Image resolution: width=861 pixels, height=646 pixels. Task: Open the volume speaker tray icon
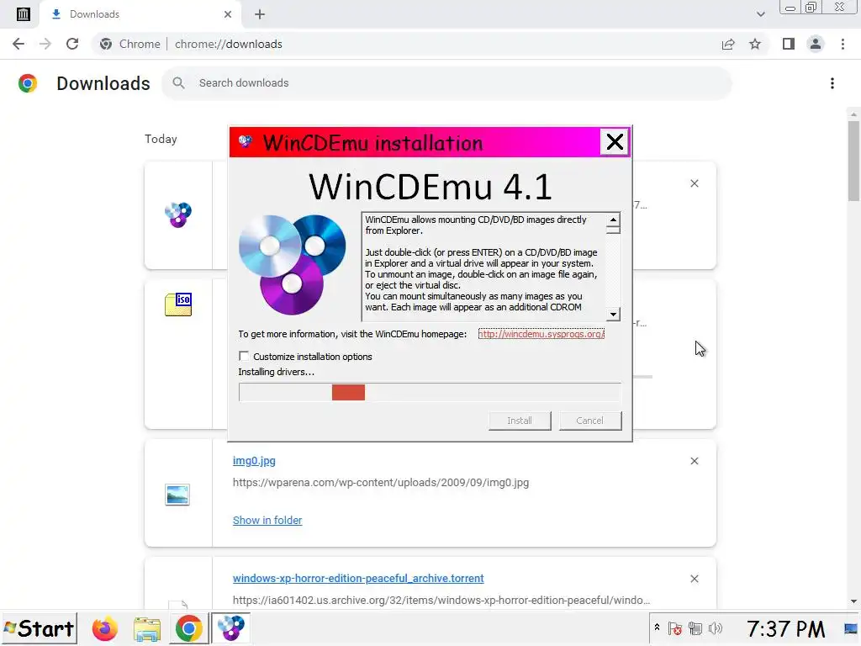pos(716,629)
